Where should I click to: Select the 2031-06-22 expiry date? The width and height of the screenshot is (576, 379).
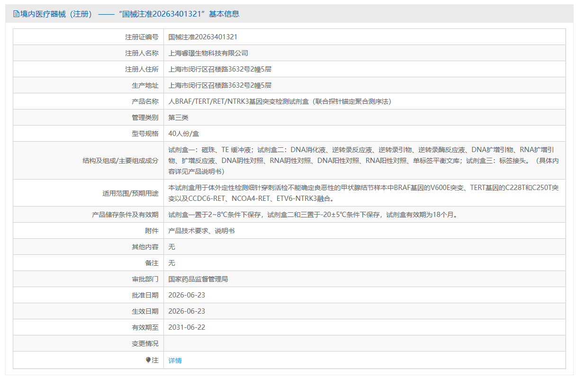click(x=187, y=327)
